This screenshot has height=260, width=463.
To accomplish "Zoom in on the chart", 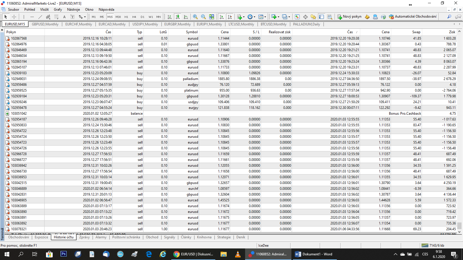I will pos(195,17).
